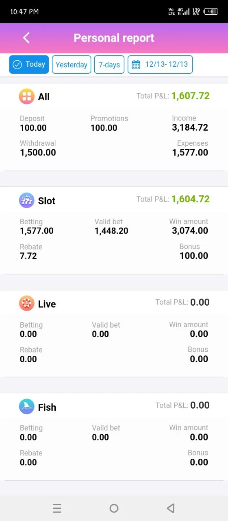This screenshot has height=521, width=228.
Task: Select the Today filter checkmark
Action: 17,64
